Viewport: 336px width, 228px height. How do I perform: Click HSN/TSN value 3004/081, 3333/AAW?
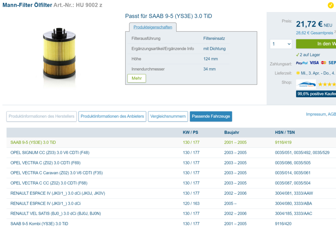click(294, 193)
